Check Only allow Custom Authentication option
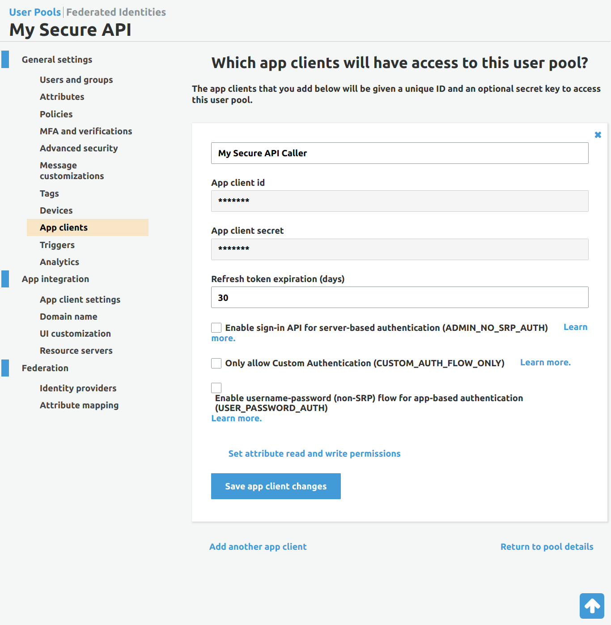The height and width of the screenshot is (625, 611). pos(216,363)
